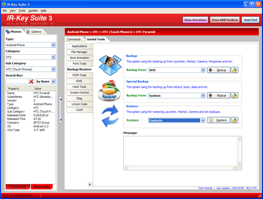Viewport: 263px width, 199px height.
Task: Open folder icon next to Restore button
Action: coord(234,120)
